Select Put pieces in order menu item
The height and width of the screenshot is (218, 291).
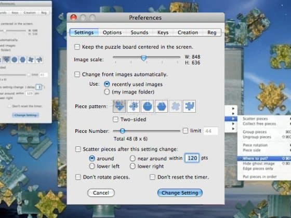point(260,176)
